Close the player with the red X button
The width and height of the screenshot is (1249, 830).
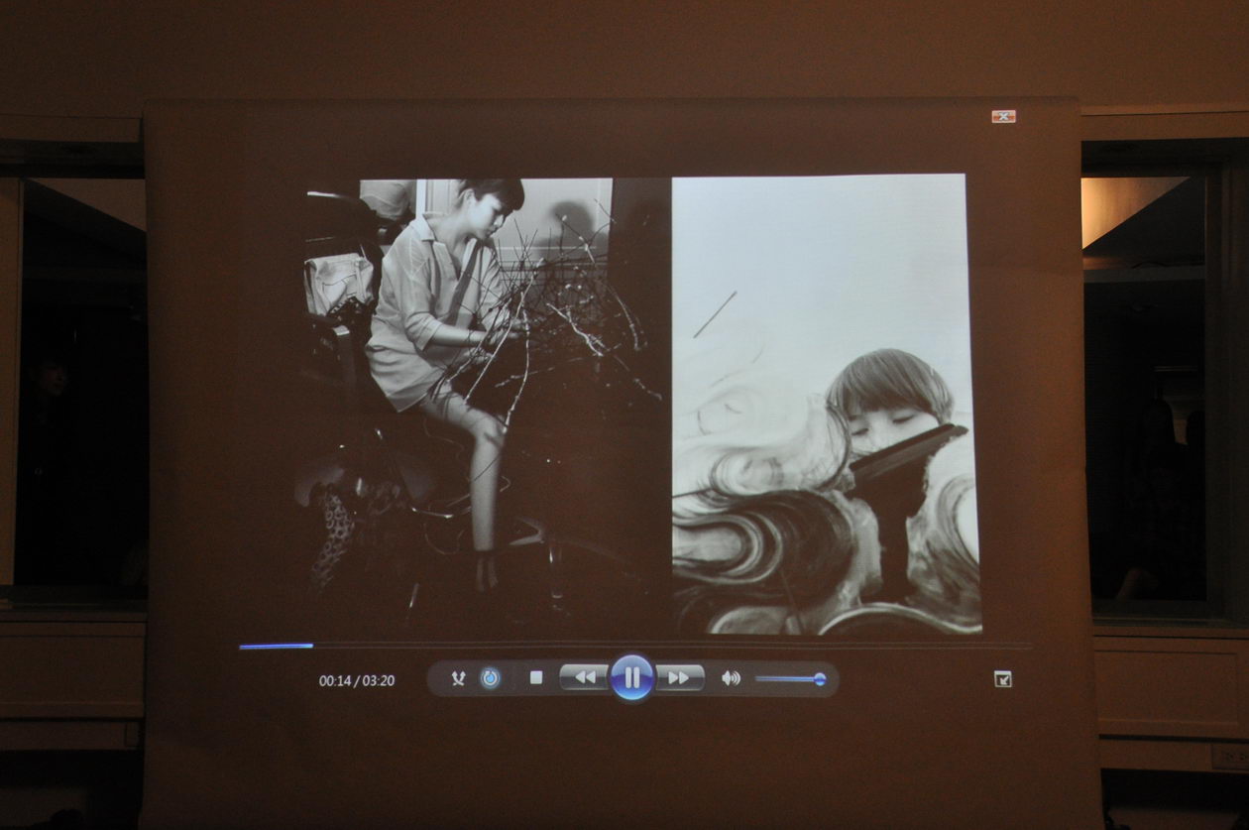click(x=1004, y=116)
